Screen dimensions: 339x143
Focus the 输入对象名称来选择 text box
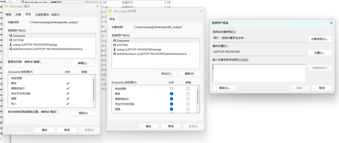click(x=259, y=72)
